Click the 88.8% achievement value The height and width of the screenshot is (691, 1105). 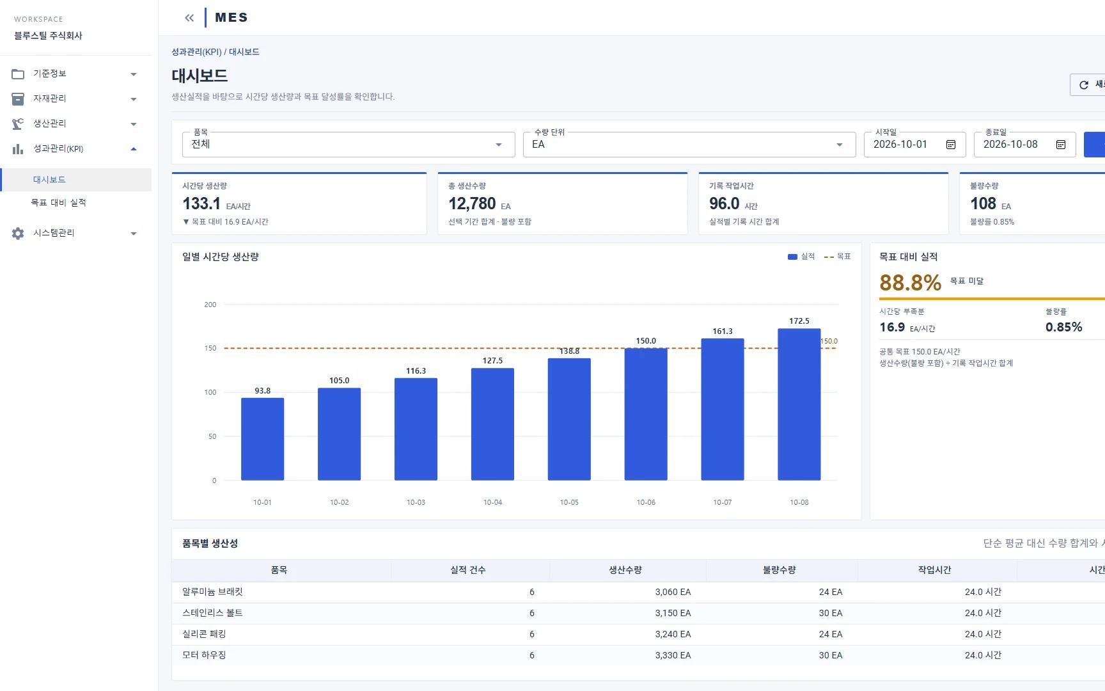pyautogui.click(x=910, y=282)
